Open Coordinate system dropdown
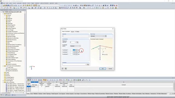The height and width of the screenshot is (98, 175). (75, 46)
